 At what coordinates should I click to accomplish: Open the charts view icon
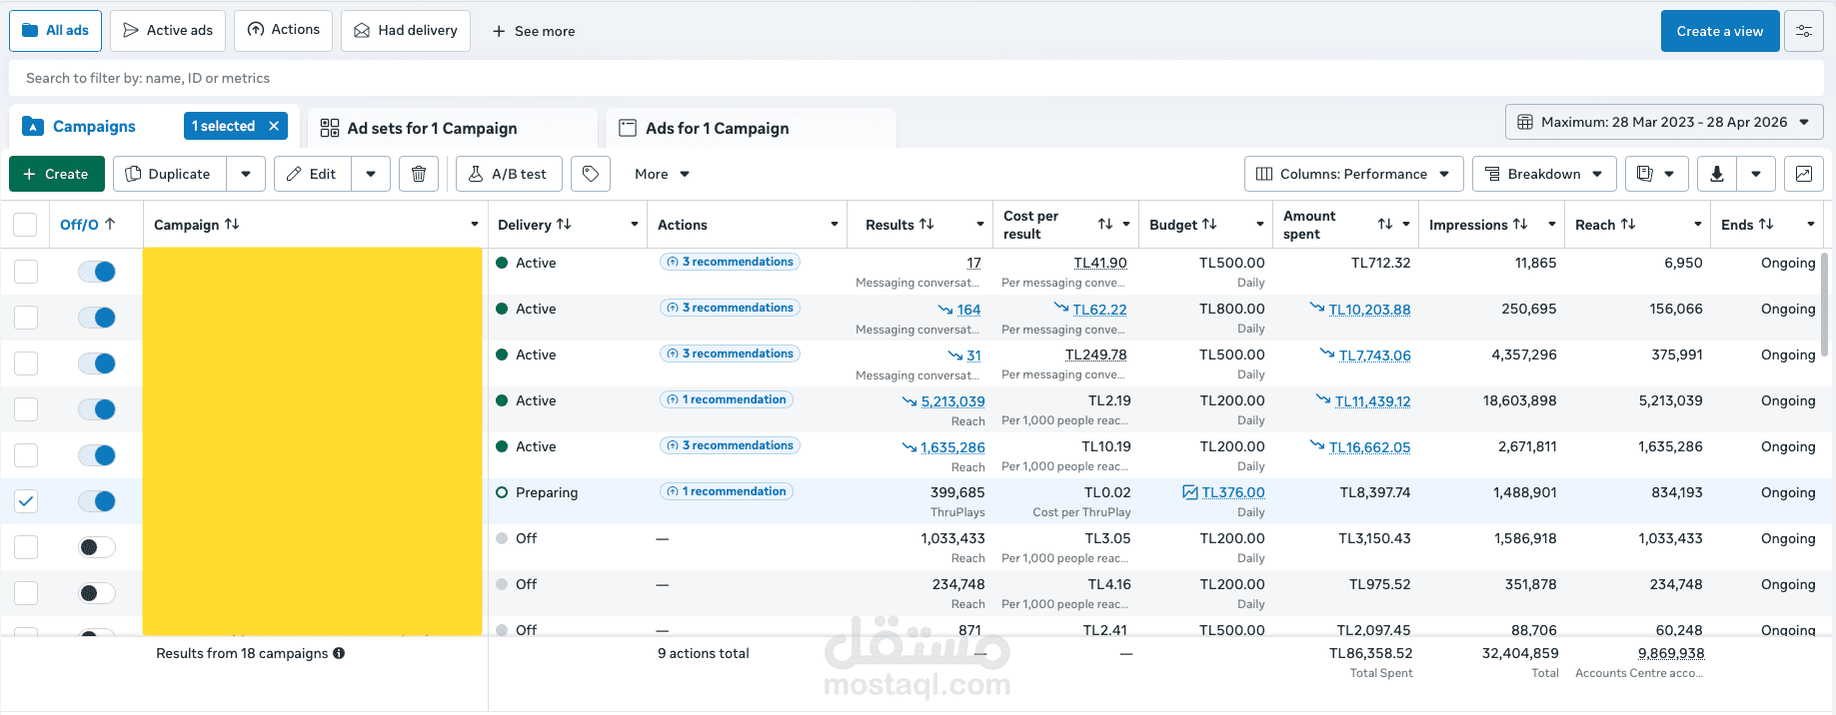1804,174
